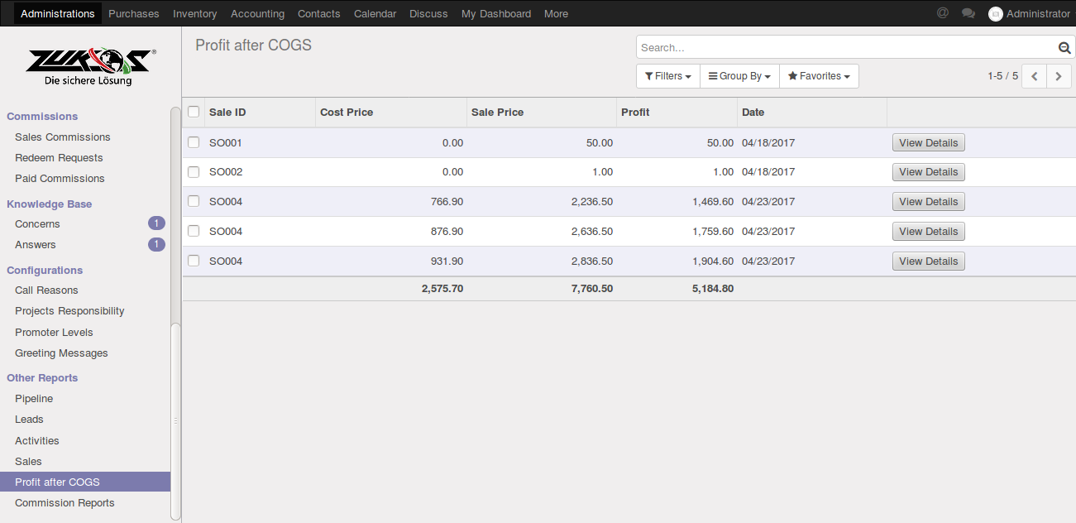1076x523 pixels.
Task: Sort by Cost Price column header
Action: coord(391,112)
